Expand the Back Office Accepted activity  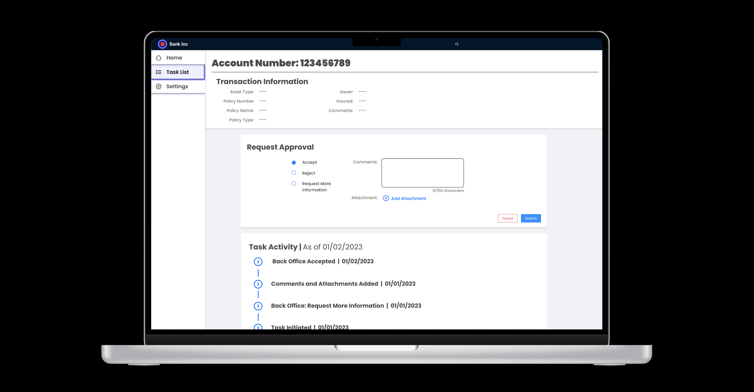click(x=258, y=262)
